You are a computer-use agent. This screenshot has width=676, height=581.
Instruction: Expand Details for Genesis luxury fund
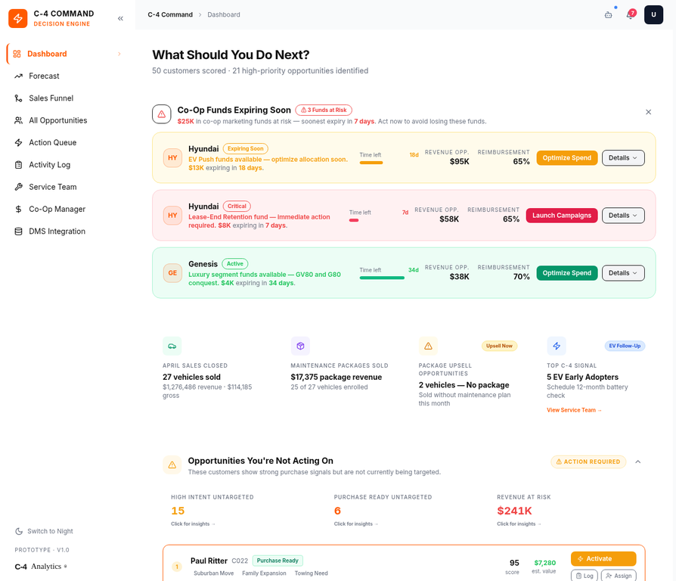(x=623, y=273)
